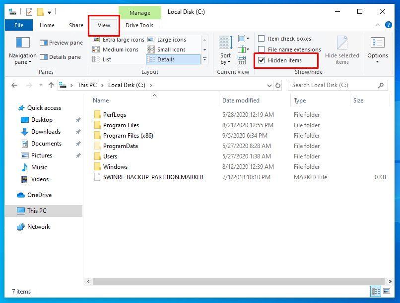Open Network in the navigation pane
The height and width of the screenshot is (303, 400).
coord(39,227)
